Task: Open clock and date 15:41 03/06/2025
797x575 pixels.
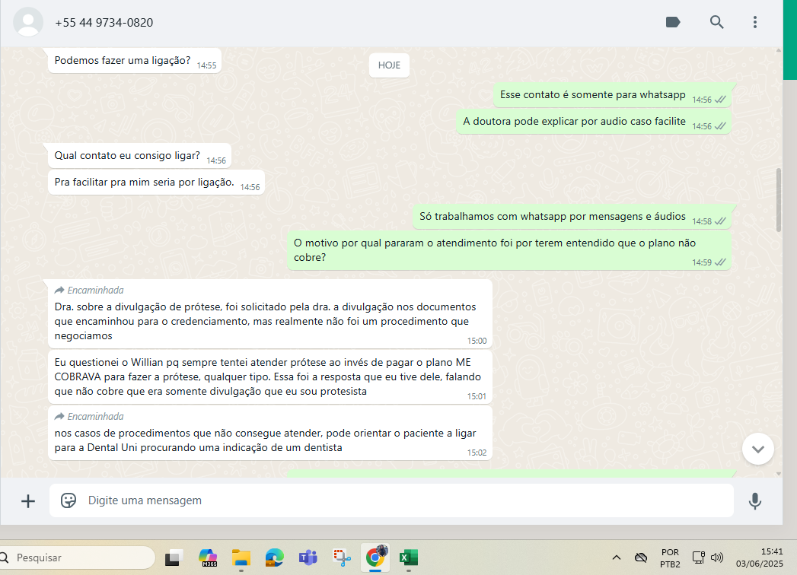Action: [760, 558]
